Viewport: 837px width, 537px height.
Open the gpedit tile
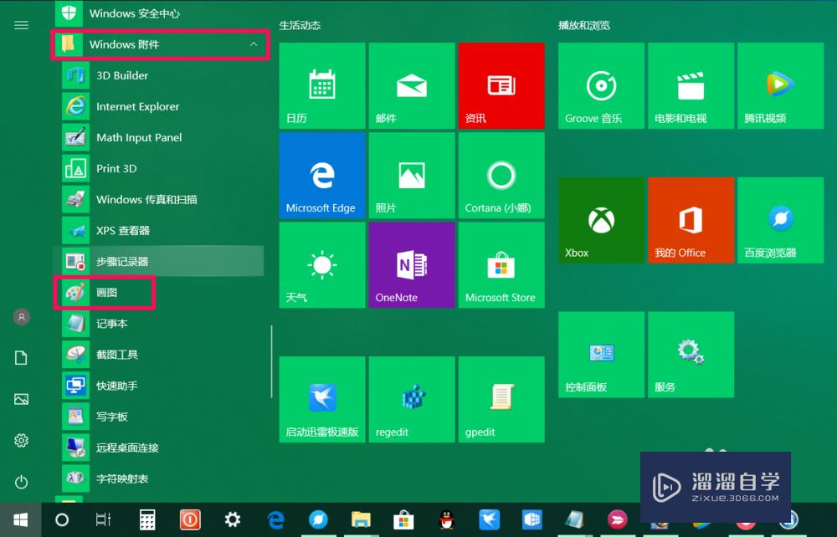(x=501, y=400)
